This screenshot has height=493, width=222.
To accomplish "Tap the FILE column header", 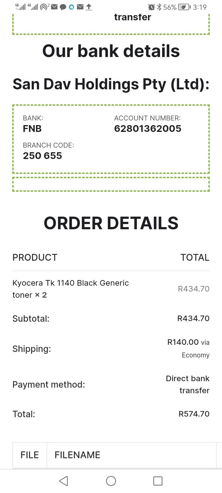I will (30, 455).
